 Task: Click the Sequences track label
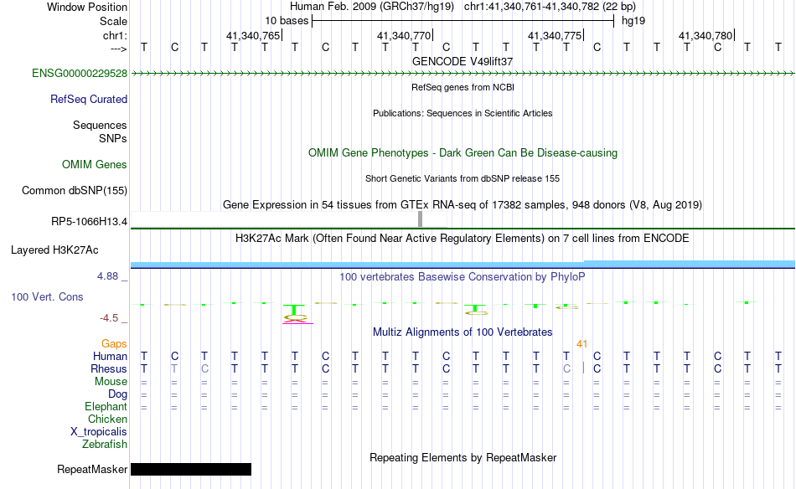[100, 125]
